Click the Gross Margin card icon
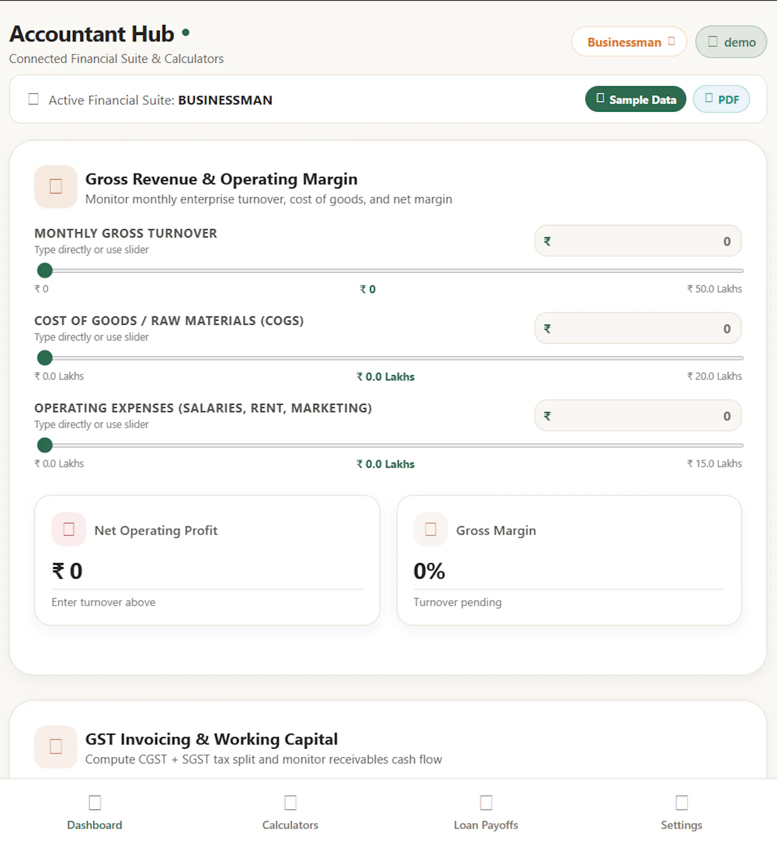 pyautogui.click(x=431, y=529)
